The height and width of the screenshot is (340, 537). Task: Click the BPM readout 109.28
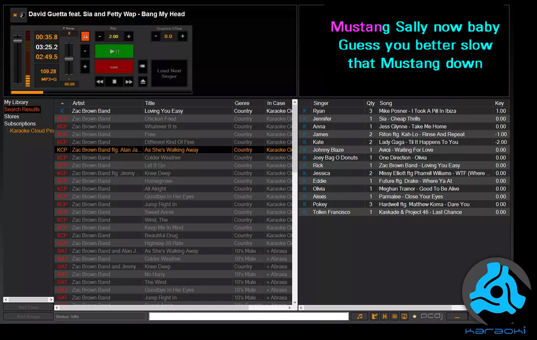[x=48, y=71]
